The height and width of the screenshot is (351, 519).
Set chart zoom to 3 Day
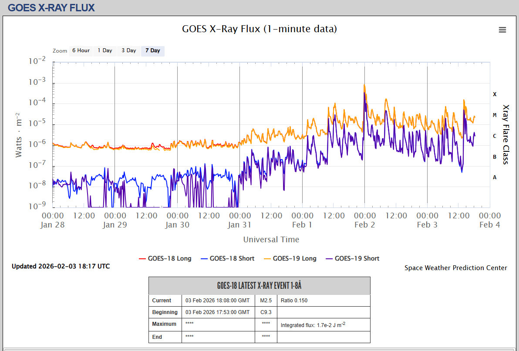128,50
